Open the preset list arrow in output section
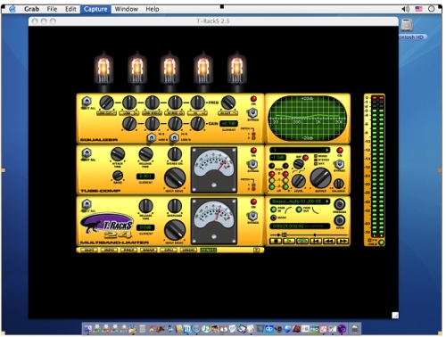Screen dimensions: 446x337 click(326, 151)
